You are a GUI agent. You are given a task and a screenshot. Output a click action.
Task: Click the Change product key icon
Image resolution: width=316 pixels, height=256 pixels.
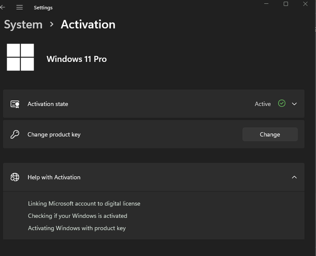pos(15,134)
